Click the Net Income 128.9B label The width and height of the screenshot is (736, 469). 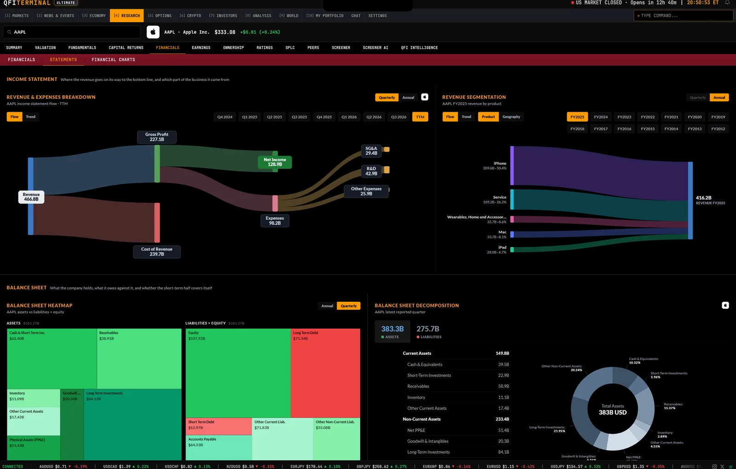(275, 162)
